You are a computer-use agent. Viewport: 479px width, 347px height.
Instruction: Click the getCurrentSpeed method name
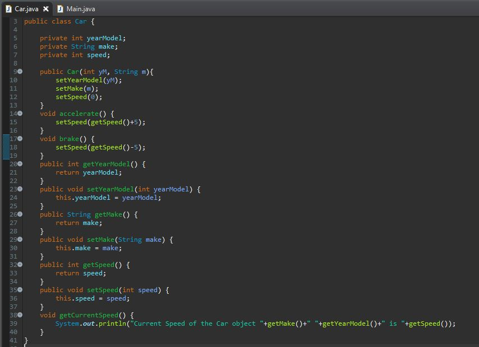pos(89,315)
